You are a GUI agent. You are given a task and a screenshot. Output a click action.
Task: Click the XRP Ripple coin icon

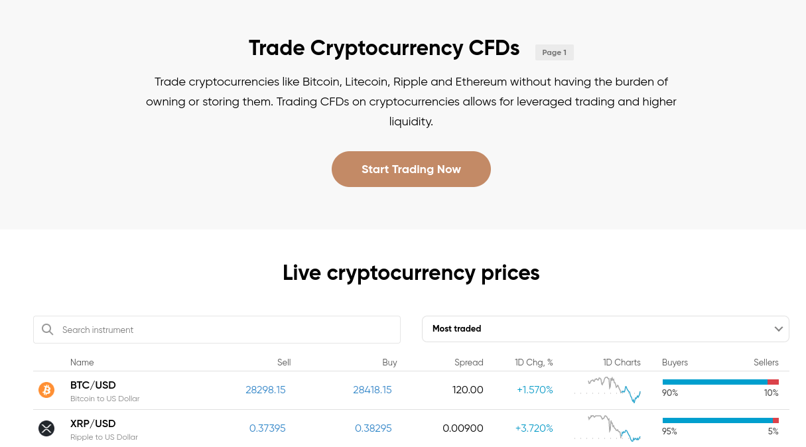[46, 428]
